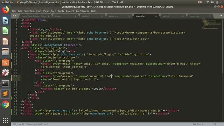Click "btn btn-primary" class on line 20
The image size is (224, 126).
tap(78, 89)
